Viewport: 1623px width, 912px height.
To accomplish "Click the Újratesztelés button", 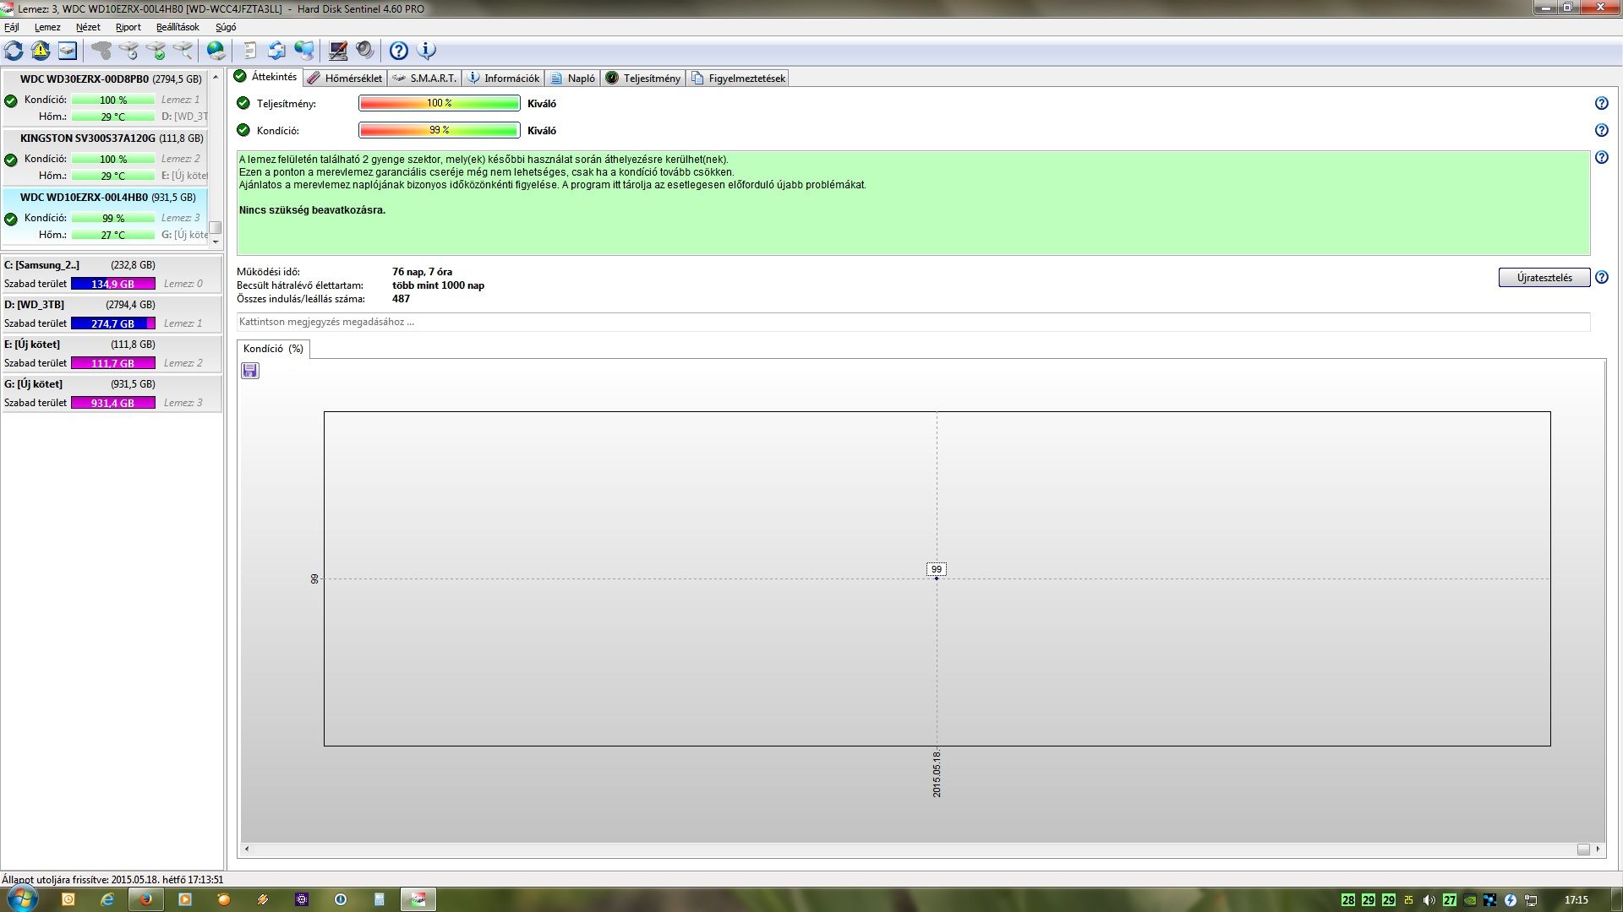I will pyautogui.click(x=1544, y=278).
